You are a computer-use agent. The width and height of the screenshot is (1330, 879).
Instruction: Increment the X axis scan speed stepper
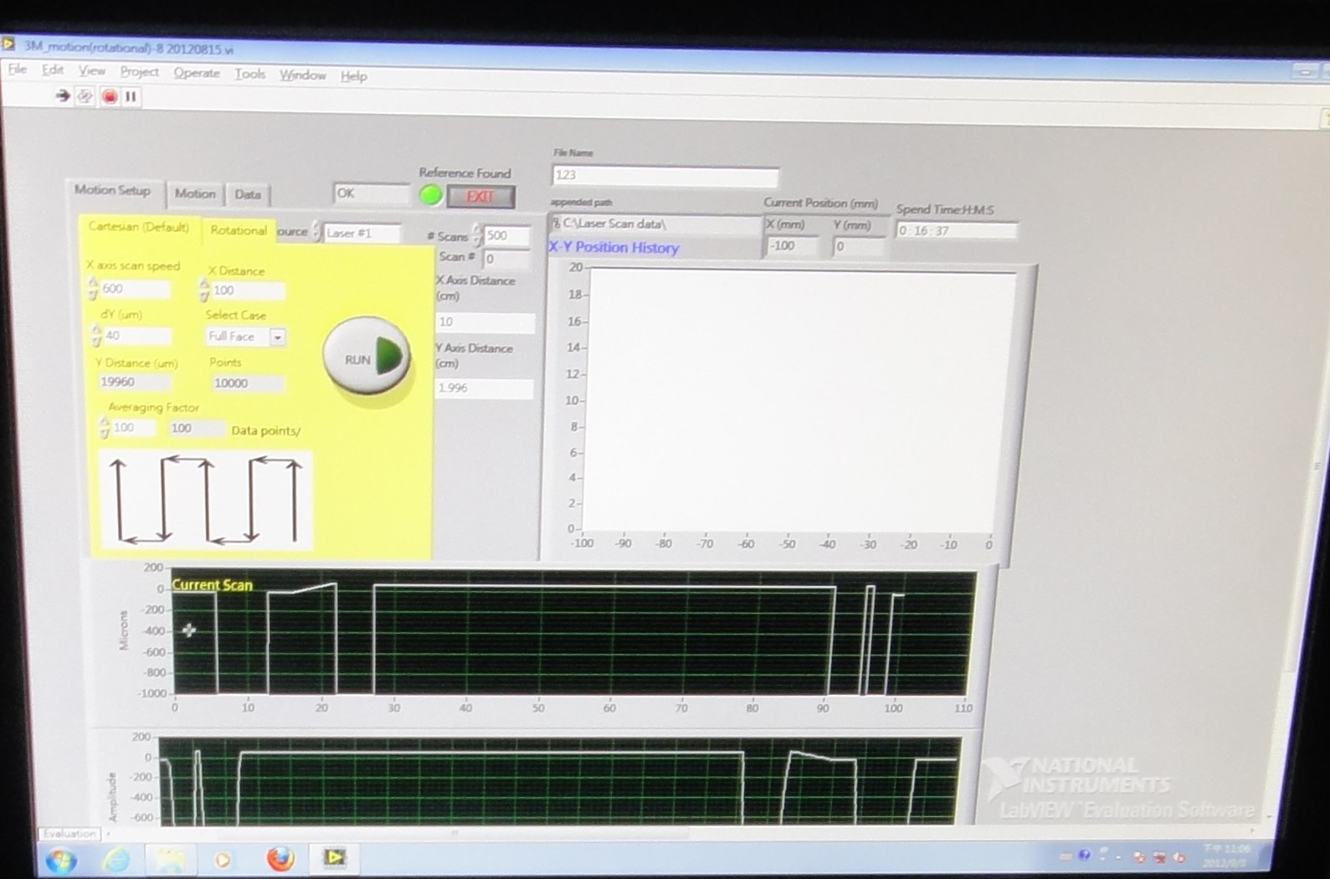coord(92,283)
